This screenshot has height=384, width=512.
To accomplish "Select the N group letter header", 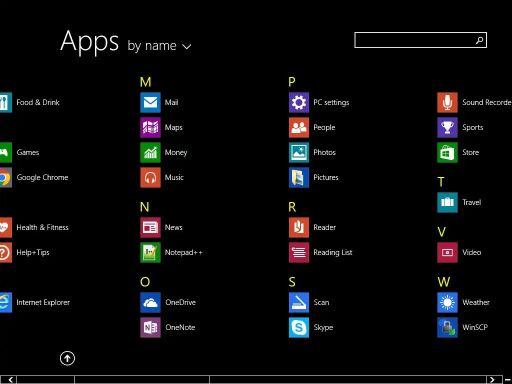I will [144, 206].
